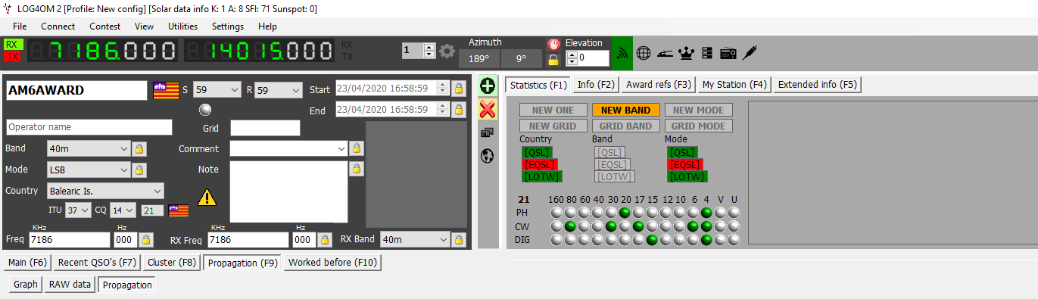Open the RX Band dropdown showing 40m
The height and width of the screenshot is (299, 1038).
click(x=415, y=240)
